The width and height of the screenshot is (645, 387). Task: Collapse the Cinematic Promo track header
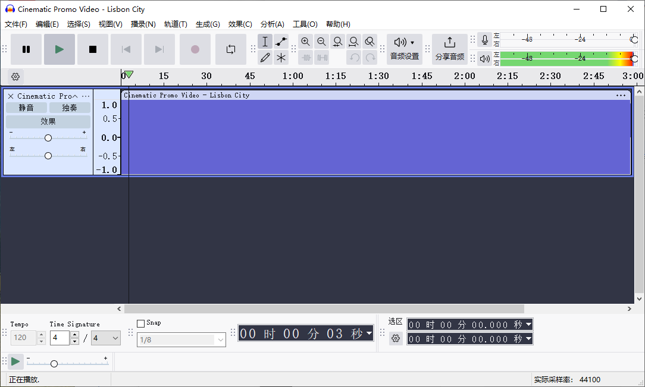click(75, 96)
